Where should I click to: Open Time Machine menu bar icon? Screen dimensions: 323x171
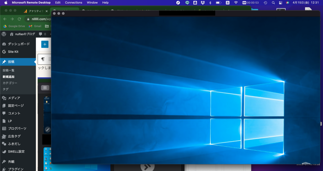click(266, 3)
